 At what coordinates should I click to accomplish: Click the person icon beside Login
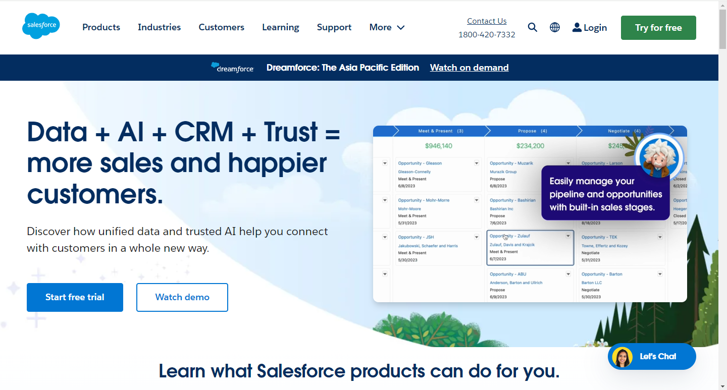[577, 27]
